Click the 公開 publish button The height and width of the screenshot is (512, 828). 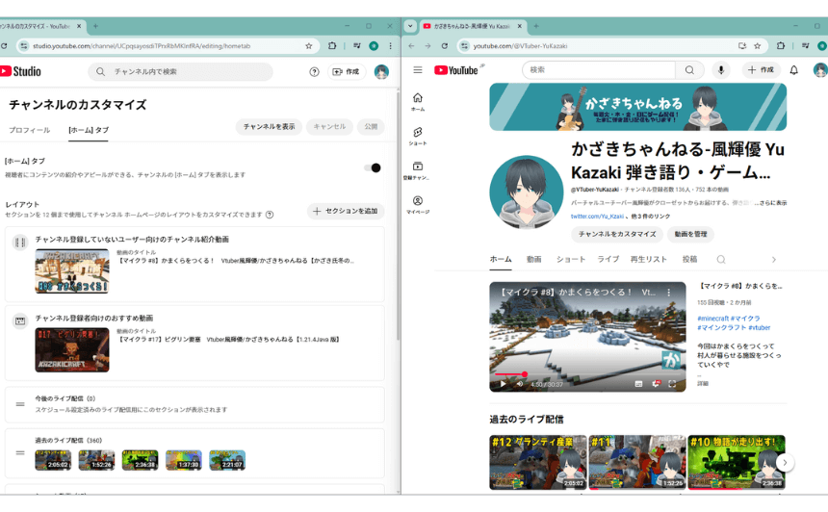coord(371,127)
